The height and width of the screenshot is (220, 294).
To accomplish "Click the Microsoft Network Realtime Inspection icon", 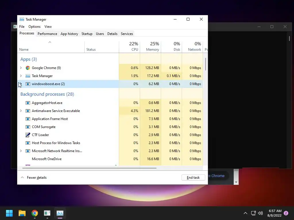I will 28,151.
